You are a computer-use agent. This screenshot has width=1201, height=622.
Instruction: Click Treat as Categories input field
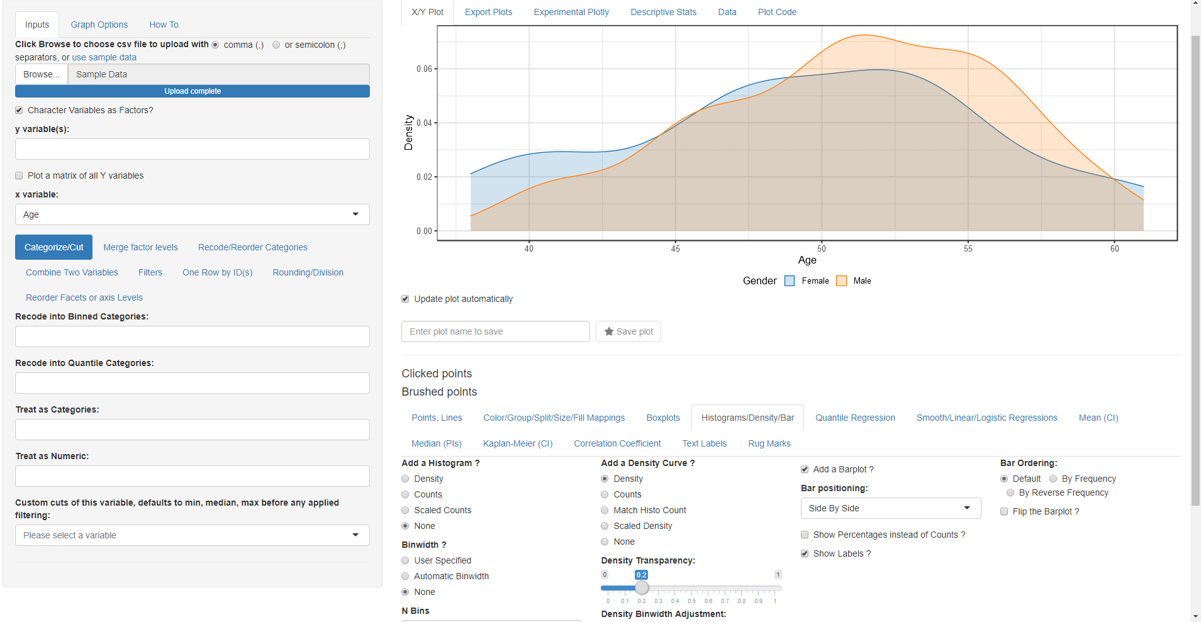coord(193,430)
